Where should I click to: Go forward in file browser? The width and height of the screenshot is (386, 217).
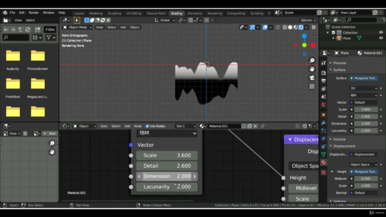[13, 30]
